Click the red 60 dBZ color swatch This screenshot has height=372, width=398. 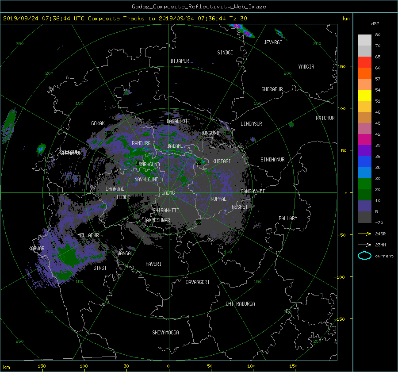click(x=364, y=62)
